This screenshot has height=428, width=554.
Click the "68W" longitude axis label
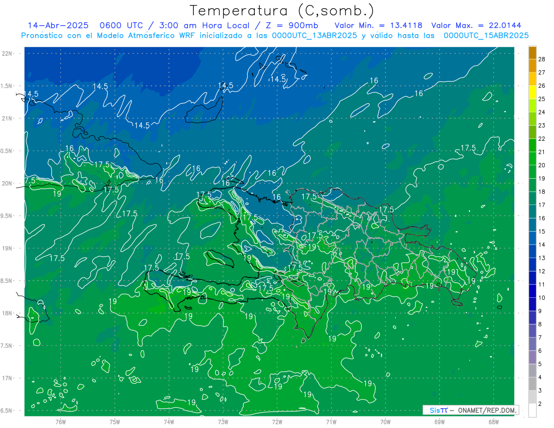click(x=494, y=422)
